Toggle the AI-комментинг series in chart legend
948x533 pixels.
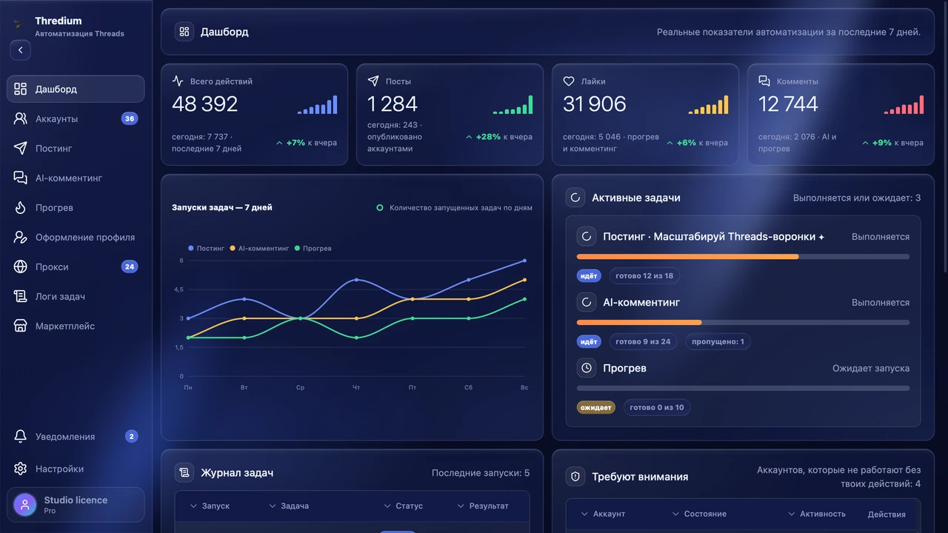[x=259, y=249]
